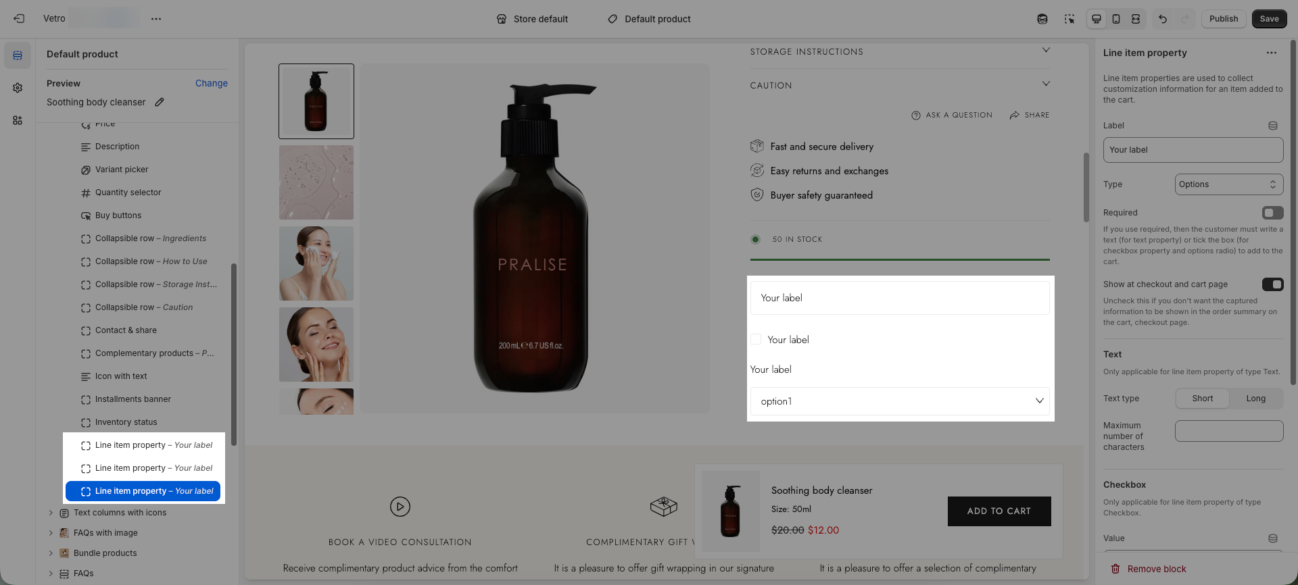The image size is (1298, 585).
Task: Open the Type Options dropdown
Action: coord(1228,184)
